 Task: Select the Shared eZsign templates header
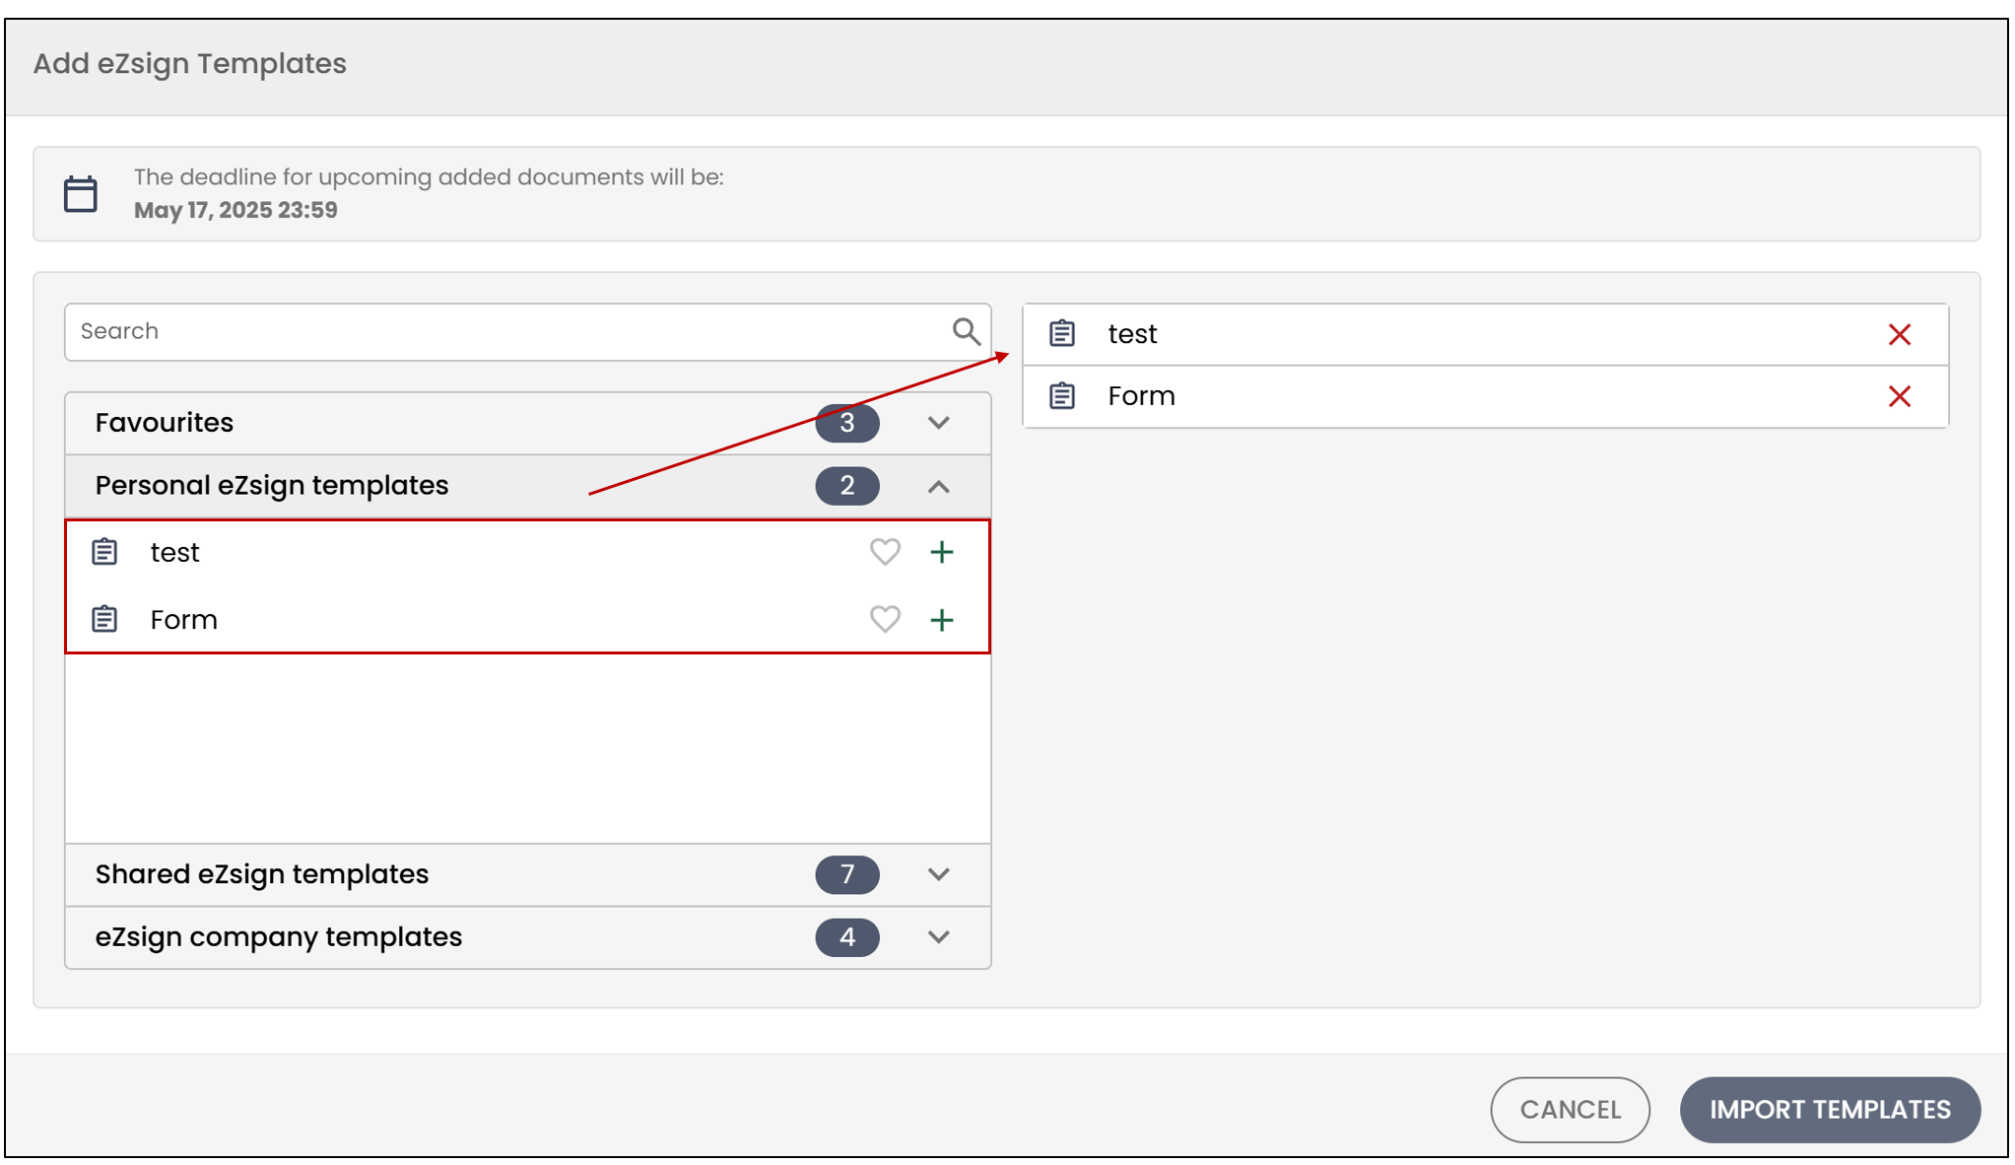(528, 874)
